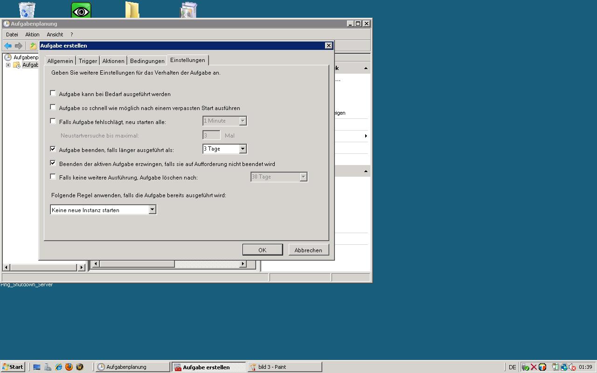Expand the Aufgabenplanung library tree node
Image resolution: width=597 pixels, height=373 pixels.
click(8, 65)
